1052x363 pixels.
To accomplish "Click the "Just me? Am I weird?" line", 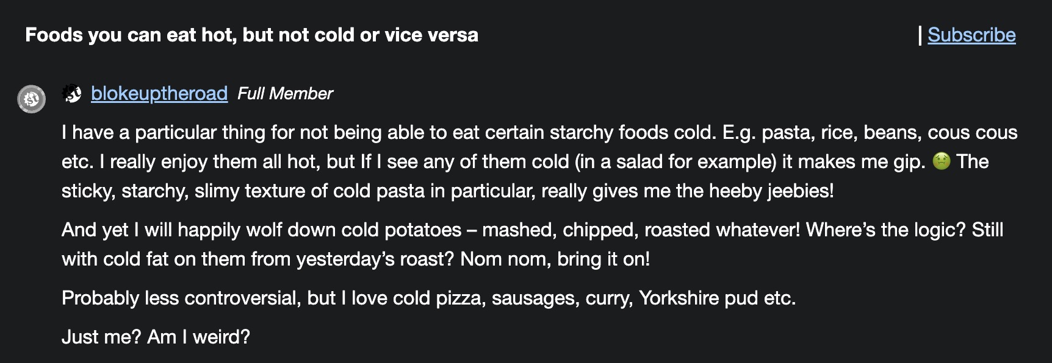I will (x=156, y=337).
